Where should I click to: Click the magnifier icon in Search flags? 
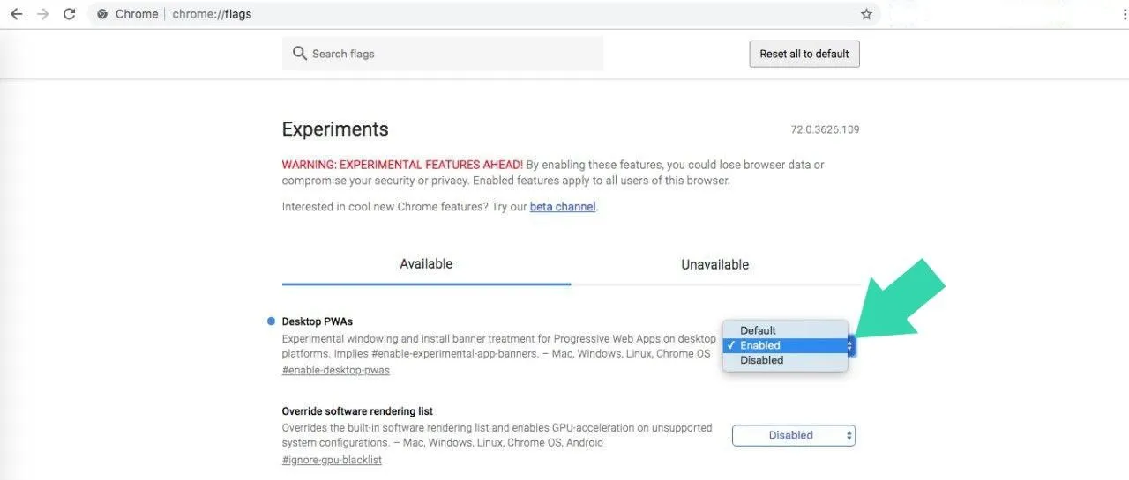pos(300,53)
